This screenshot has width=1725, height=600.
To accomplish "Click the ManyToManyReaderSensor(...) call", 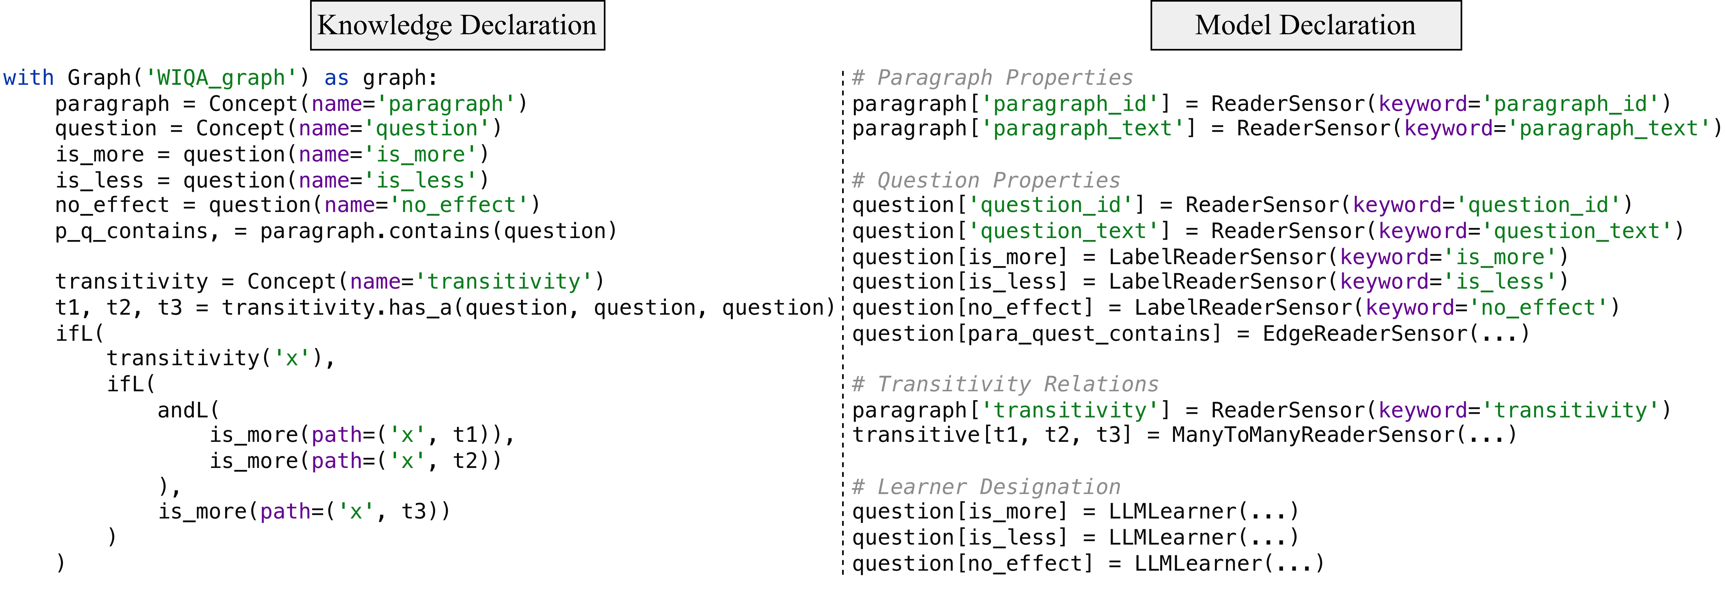I will pos(1343,435).
